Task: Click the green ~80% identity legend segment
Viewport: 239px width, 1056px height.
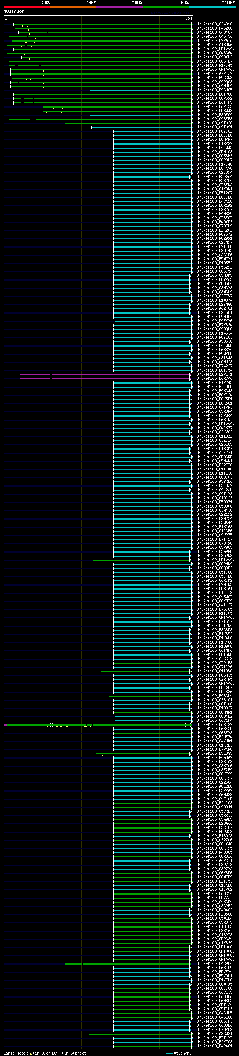Action: click(x=166, y=7)
